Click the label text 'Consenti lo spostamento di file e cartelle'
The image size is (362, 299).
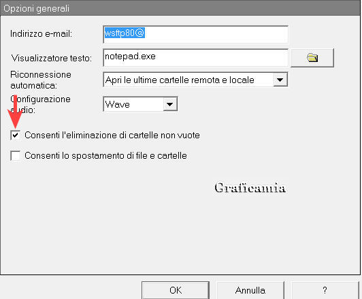point(105,155)
